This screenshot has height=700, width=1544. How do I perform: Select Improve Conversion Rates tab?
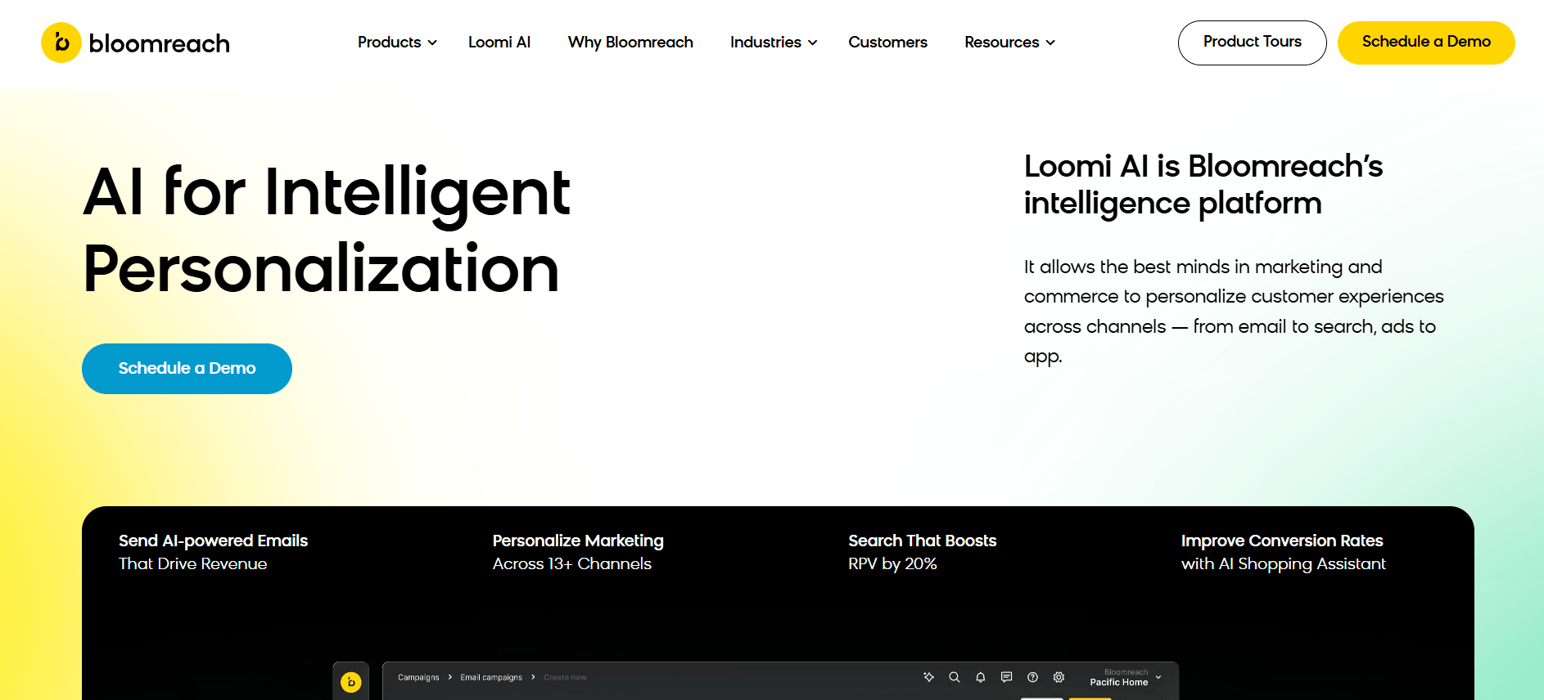coord(1283,552)
